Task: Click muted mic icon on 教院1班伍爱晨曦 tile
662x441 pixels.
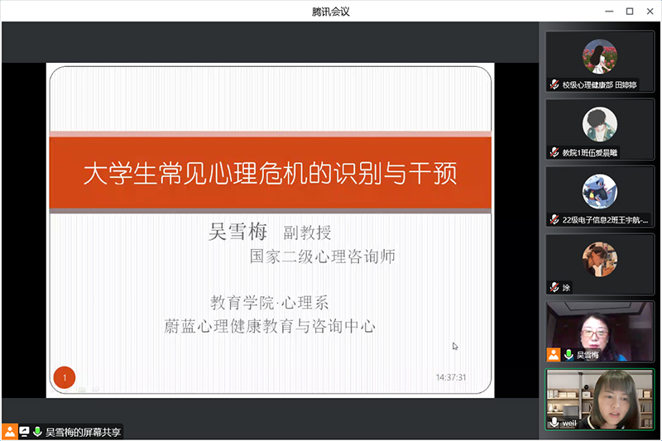Action: coord(554,152)
